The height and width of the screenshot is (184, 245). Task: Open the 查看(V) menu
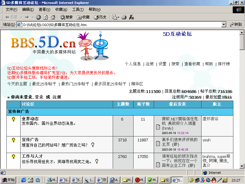[x=44, y=10]
